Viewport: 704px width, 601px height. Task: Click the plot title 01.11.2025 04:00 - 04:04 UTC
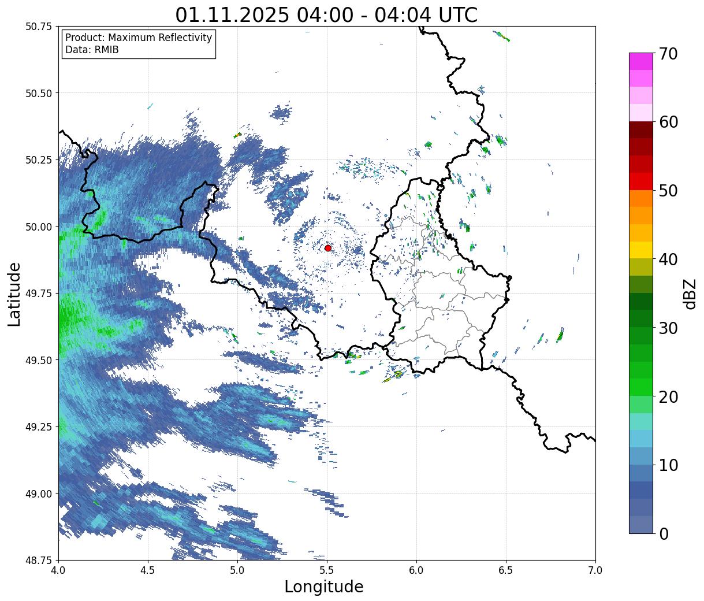click(x=326, y=14)
